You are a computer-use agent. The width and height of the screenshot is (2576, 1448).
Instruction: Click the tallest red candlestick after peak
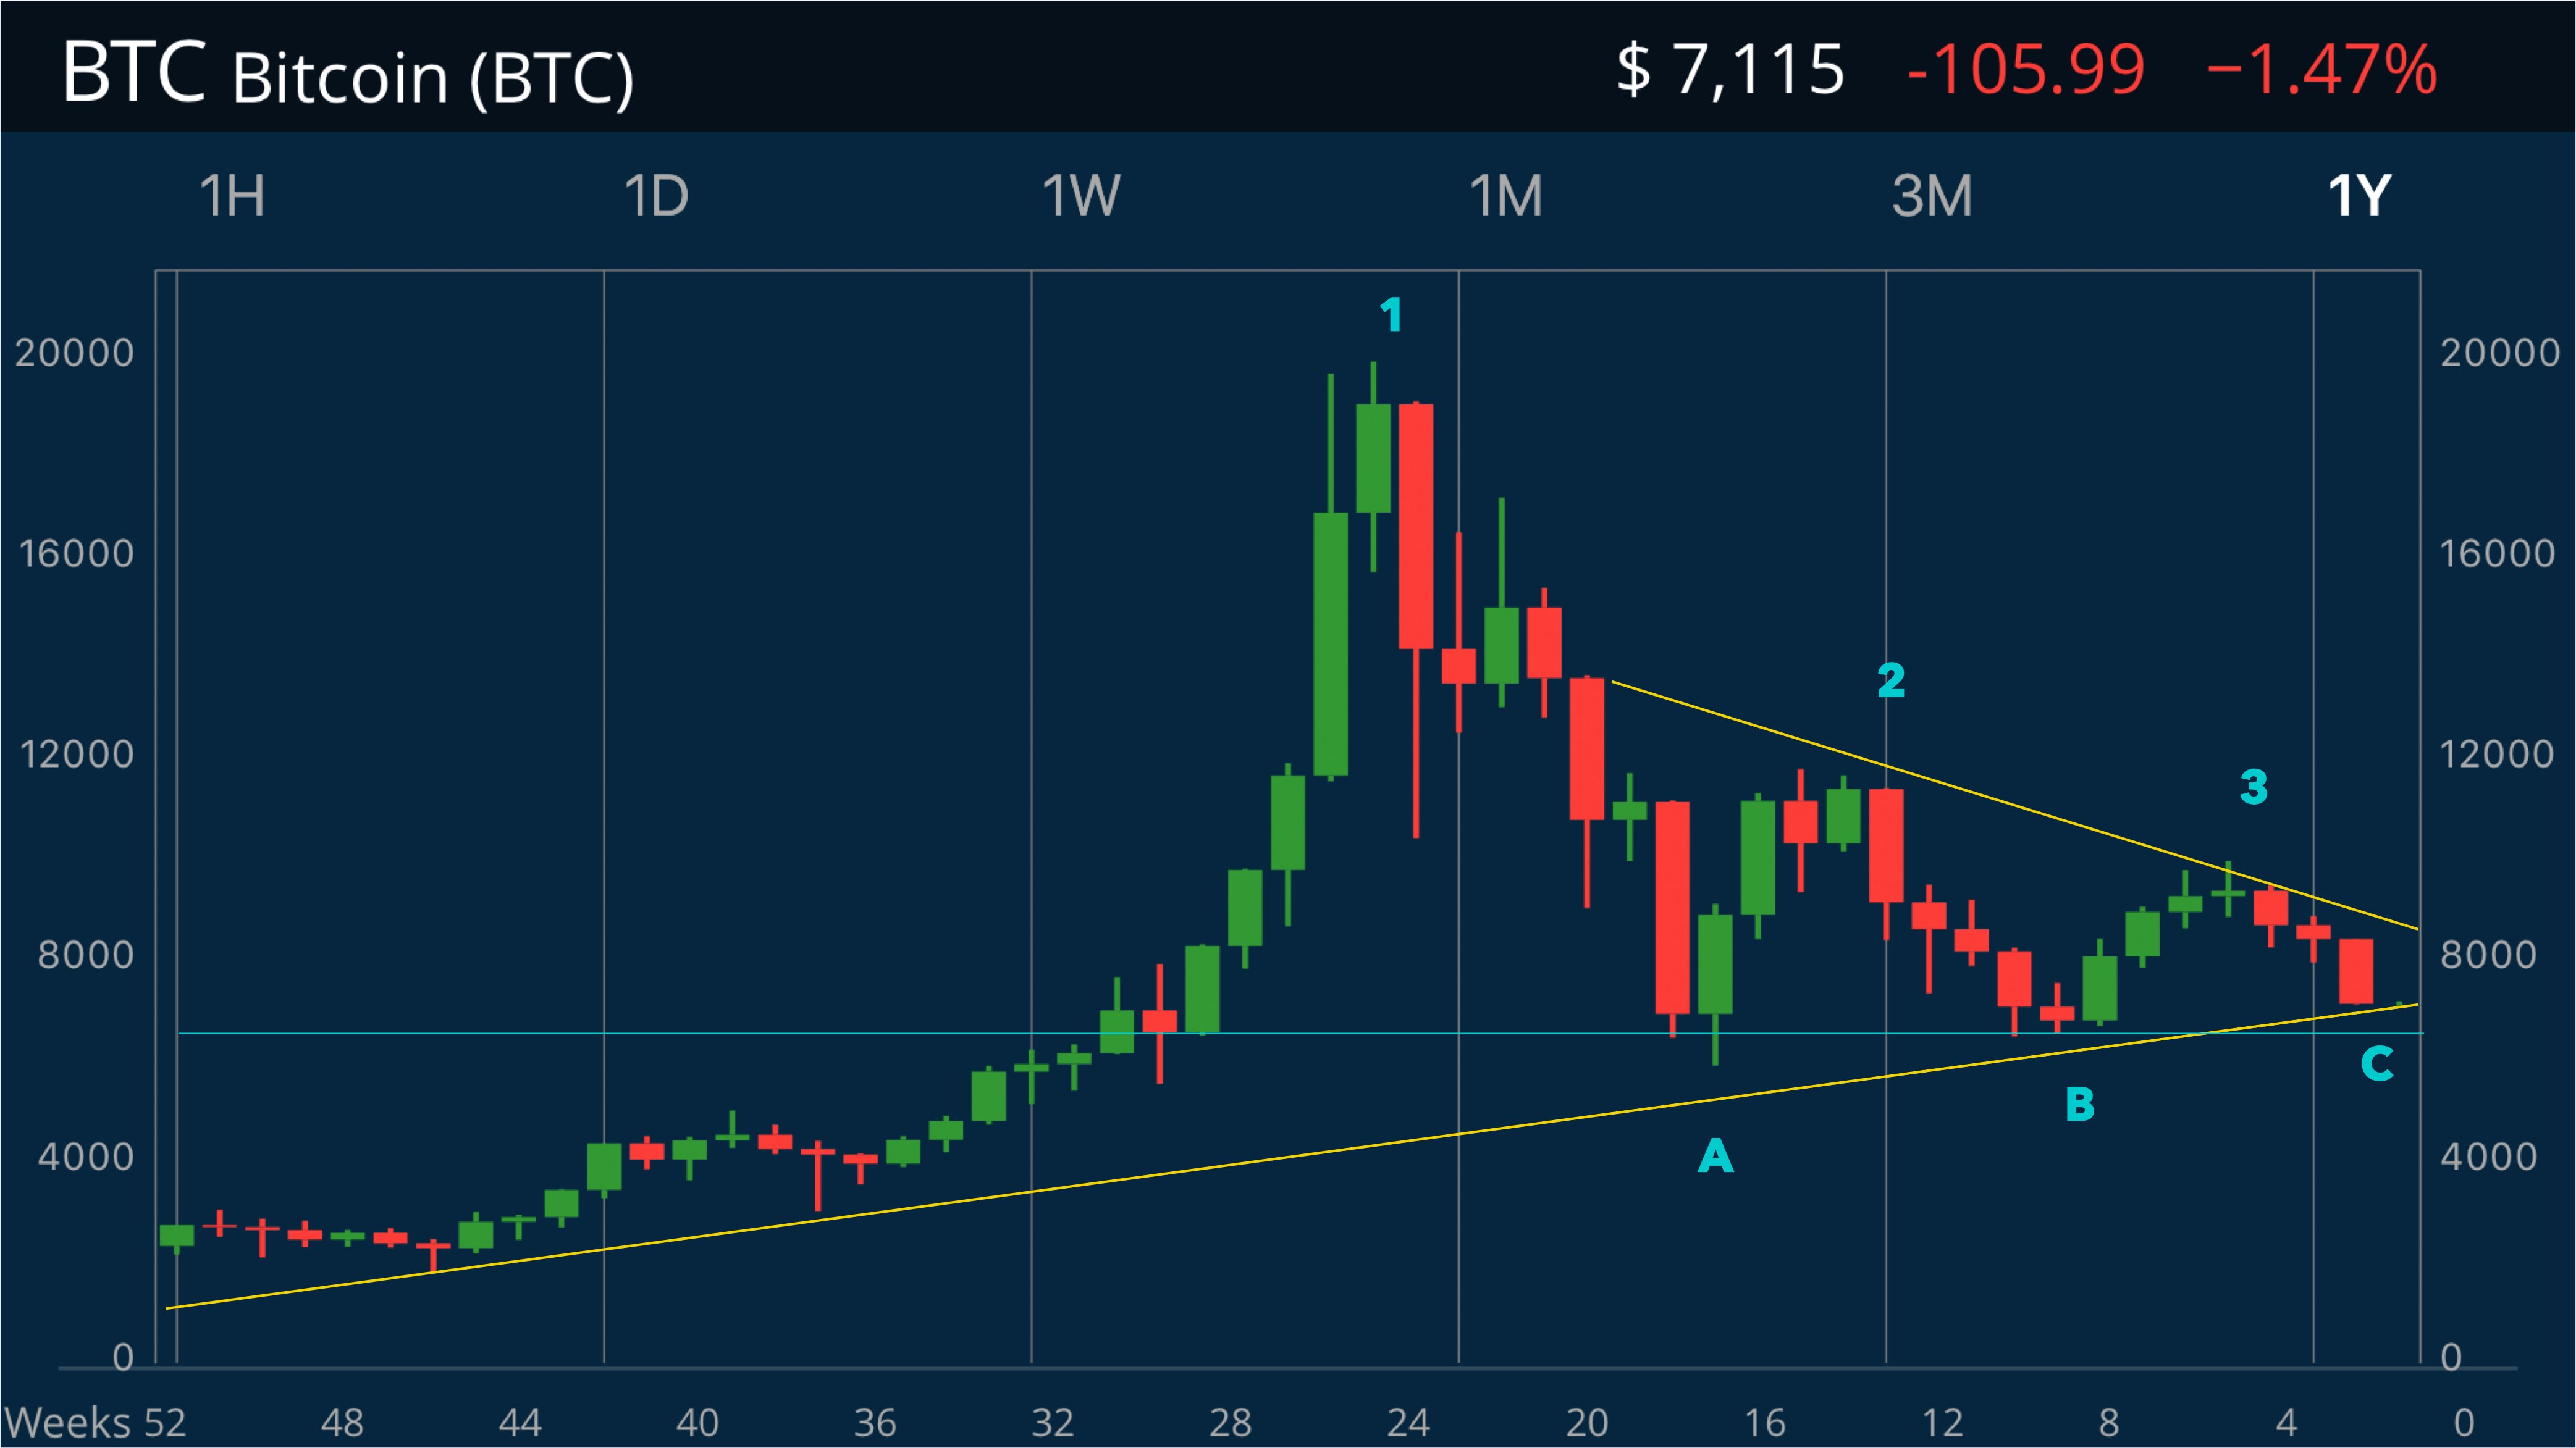1416,527
